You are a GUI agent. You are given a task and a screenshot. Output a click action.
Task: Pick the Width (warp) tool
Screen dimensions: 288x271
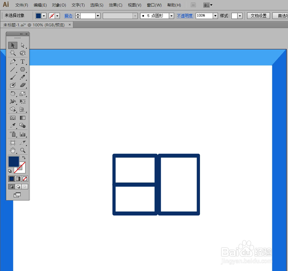pos(13,102)
